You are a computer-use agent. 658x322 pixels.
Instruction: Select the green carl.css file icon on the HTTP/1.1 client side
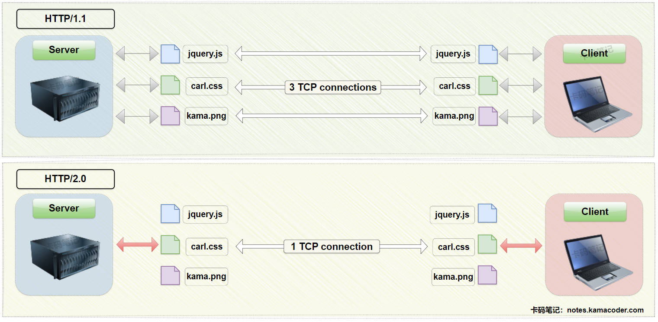(488, 85)
